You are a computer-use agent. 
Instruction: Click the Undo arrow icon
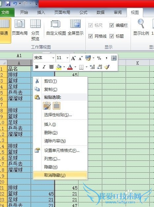tap(15, 3)
